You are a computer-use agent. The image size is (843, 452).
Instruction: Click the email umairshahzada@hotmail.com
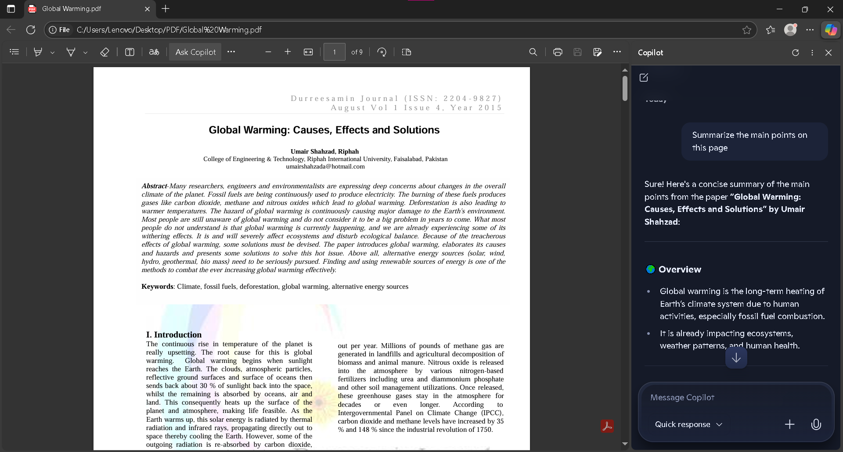[325, 166]
